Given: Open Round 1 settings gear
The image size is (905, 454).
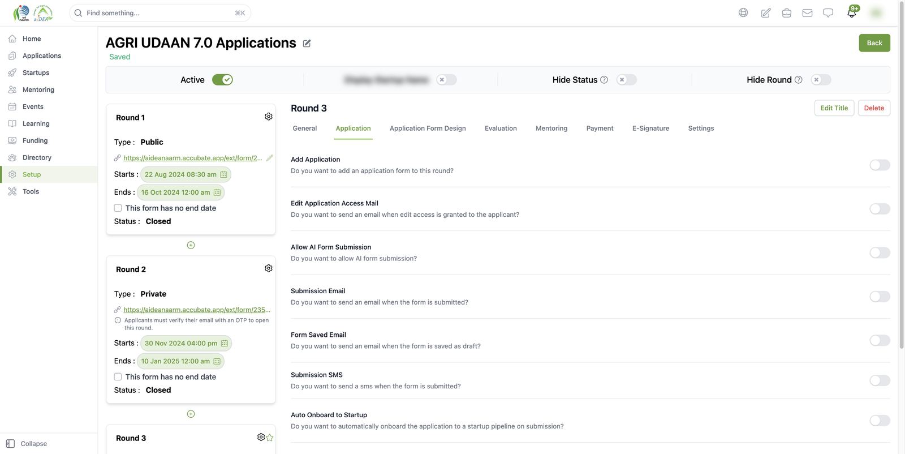Looking at the screenshot, I should [269, 117].
